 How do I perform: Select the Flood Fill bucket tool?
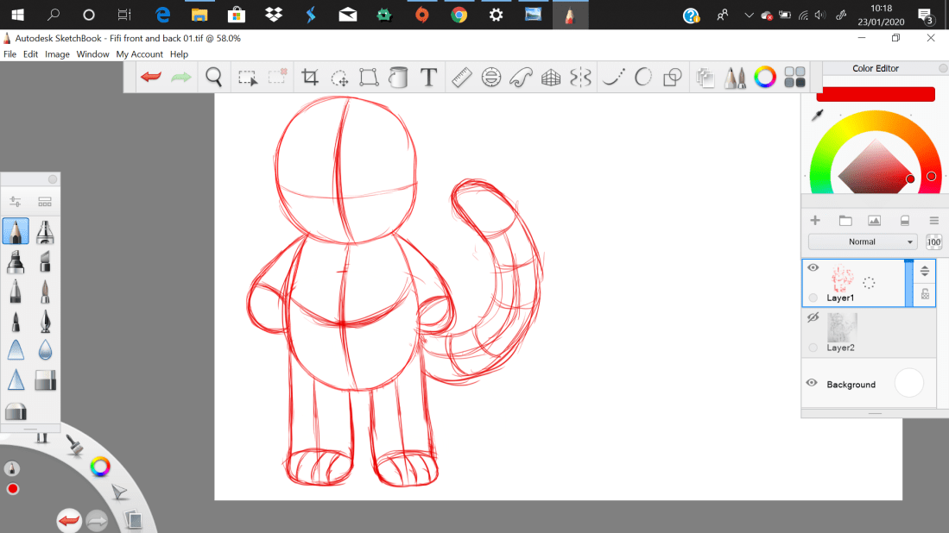(x=398, y=78)
